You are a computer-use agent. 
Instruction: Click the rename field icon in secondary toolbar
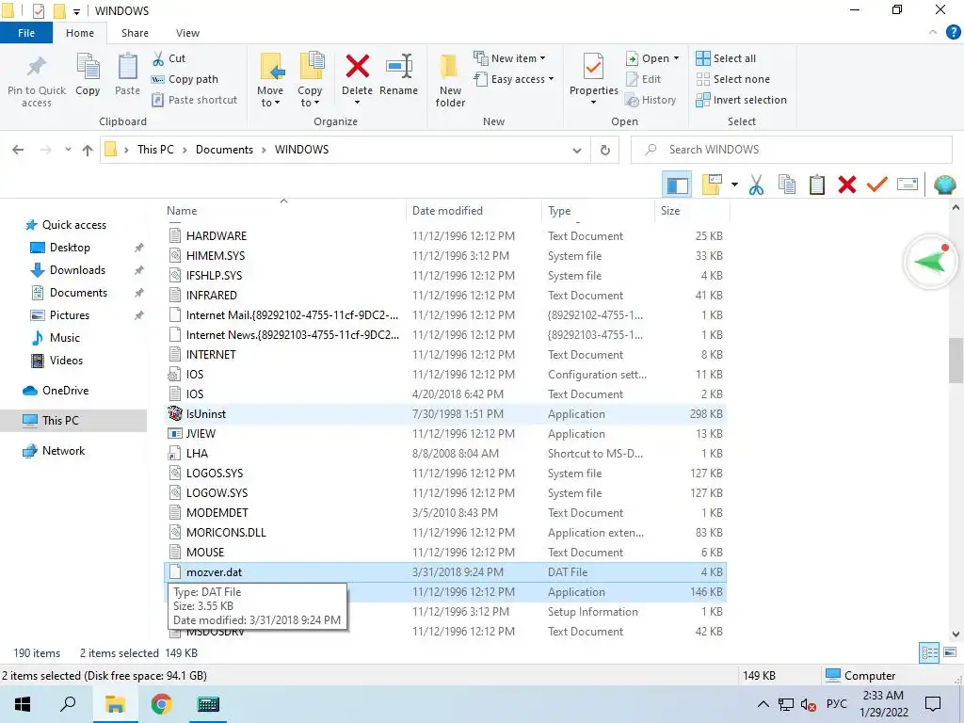[x=908, y=185]
